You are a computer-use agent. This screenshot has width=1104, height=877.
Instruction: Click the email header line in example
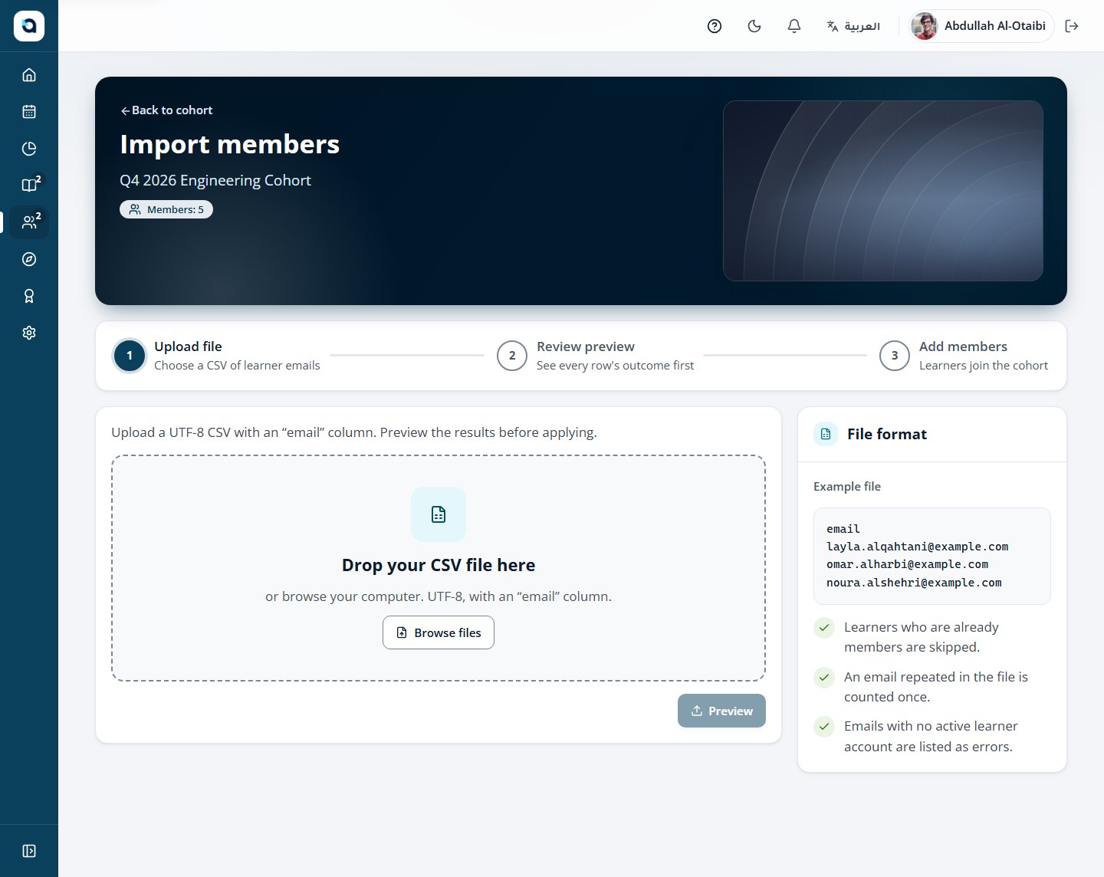pos(843,529)
